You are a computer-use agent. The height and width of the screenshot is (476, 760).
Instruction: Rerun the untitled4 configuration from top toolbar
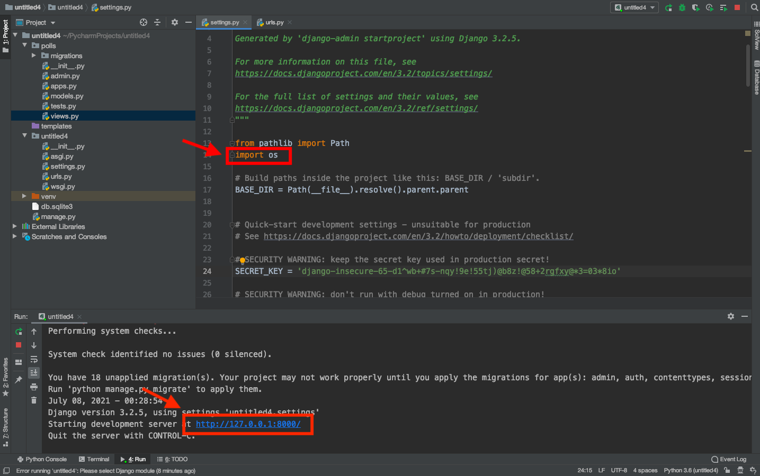tap(669, 7)
